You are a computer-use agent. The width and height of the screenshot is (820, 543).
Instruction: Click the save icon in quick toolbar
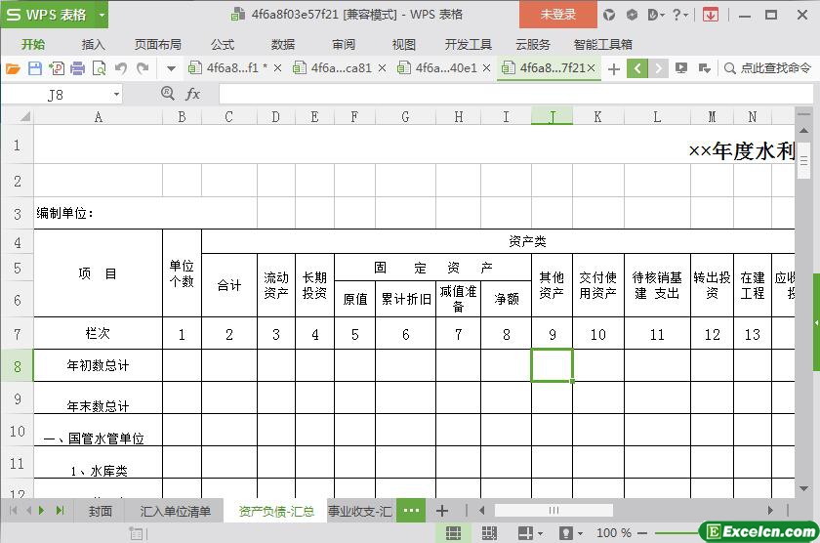(35, 68)
